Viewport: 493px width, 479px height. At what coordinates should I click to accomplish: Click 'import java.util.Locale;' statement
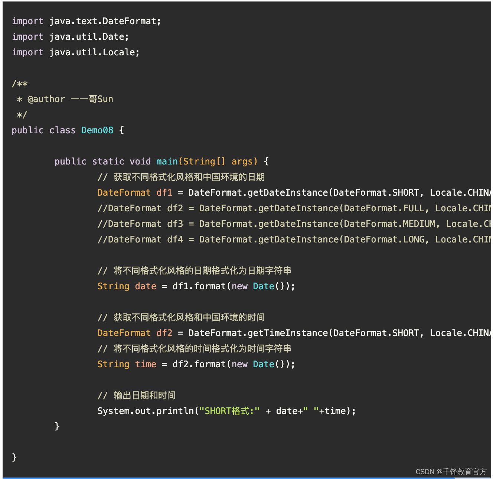coord(76,52)
